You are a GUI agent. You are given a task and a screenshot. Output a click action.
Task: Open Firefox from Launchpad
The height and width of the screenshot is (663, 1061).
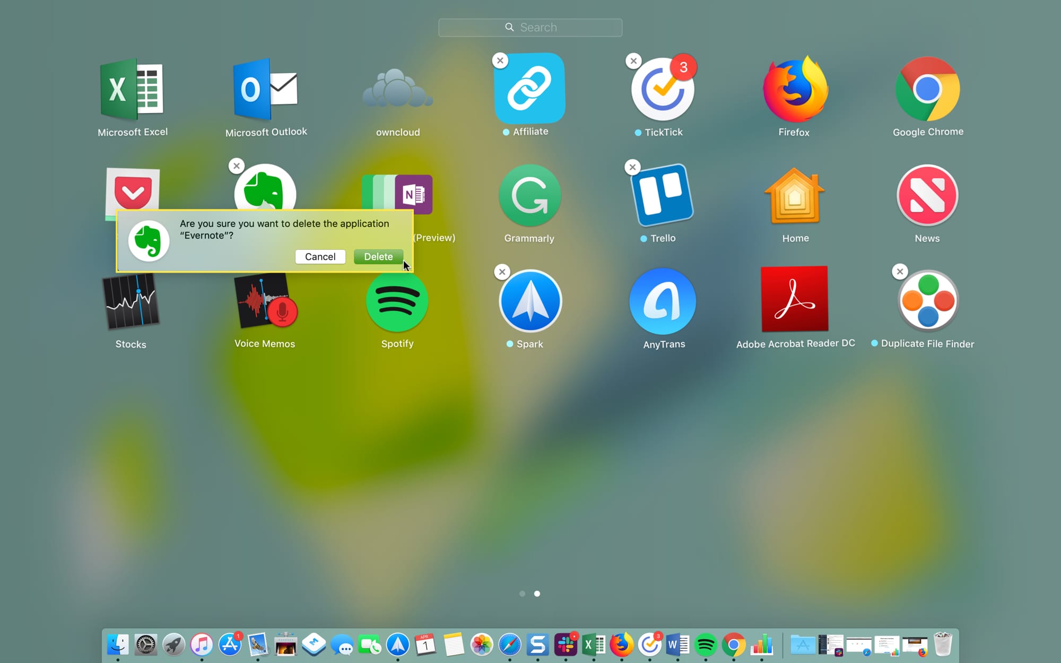[x=794, y=90]
